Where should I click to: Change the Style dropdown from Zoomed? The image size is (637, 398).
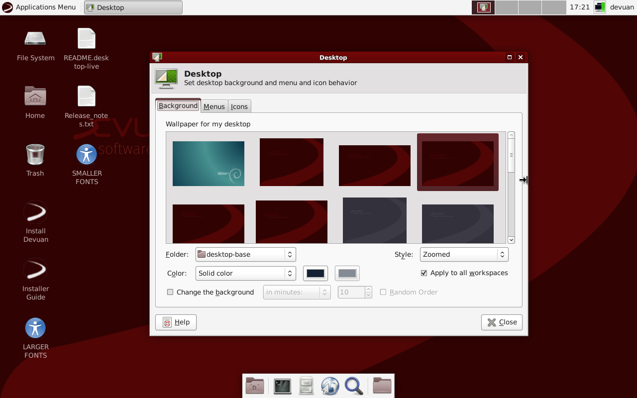[x=464, y=254]
